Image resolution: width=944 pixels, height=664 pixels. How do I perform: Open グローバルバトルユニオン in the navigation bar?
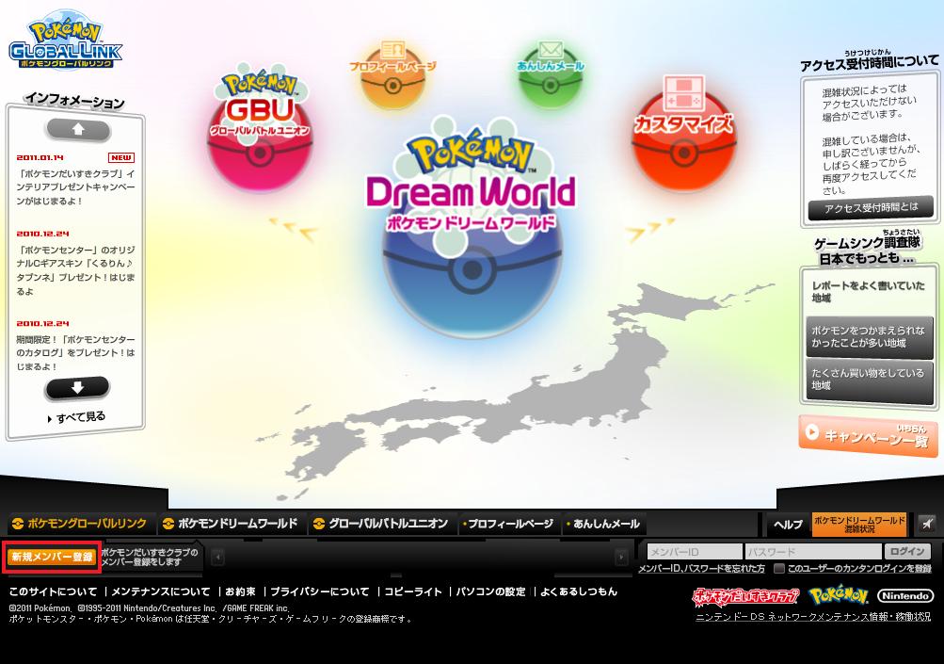tap(380, 524)
